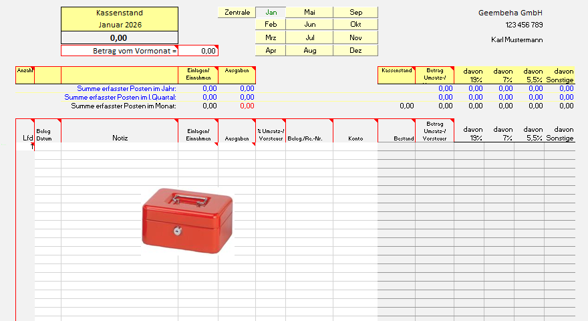
Task: Click the Konto column header
Action: (x=355, y=138)
